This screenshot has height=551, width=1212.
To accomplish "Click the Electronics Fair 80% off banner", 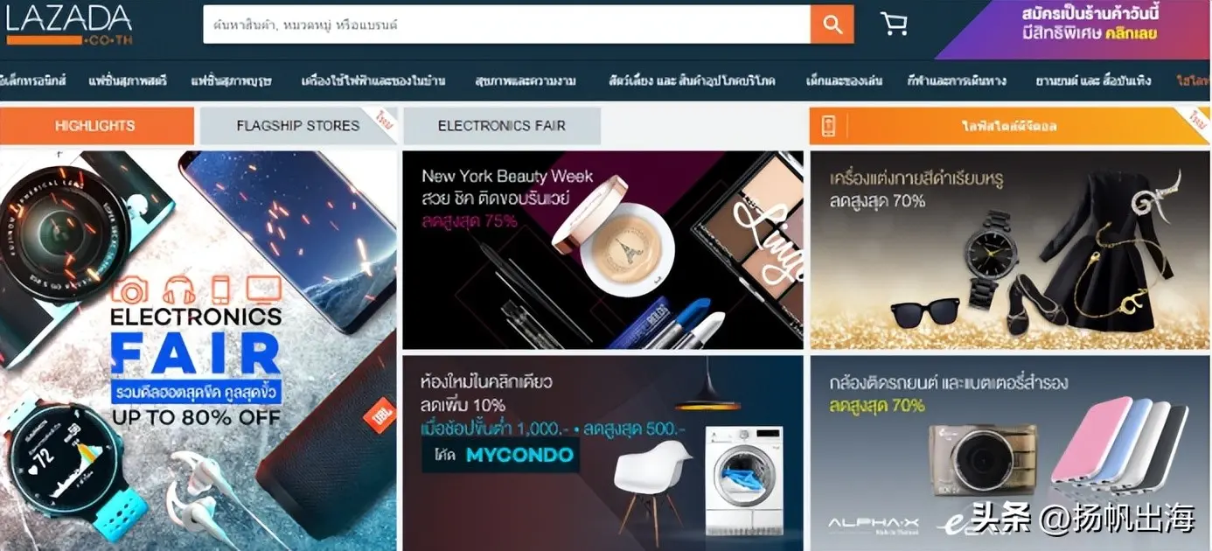I will [x=198, y=351].
